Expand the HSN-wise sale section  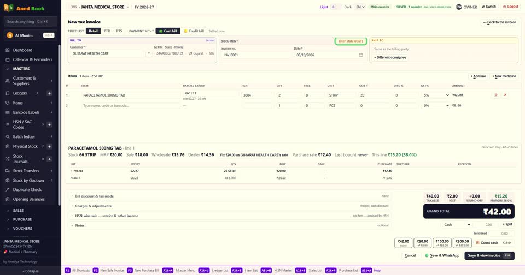230,216
